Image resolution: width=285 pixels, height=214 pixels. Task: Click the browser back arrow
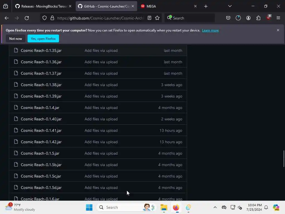(7, 18)
